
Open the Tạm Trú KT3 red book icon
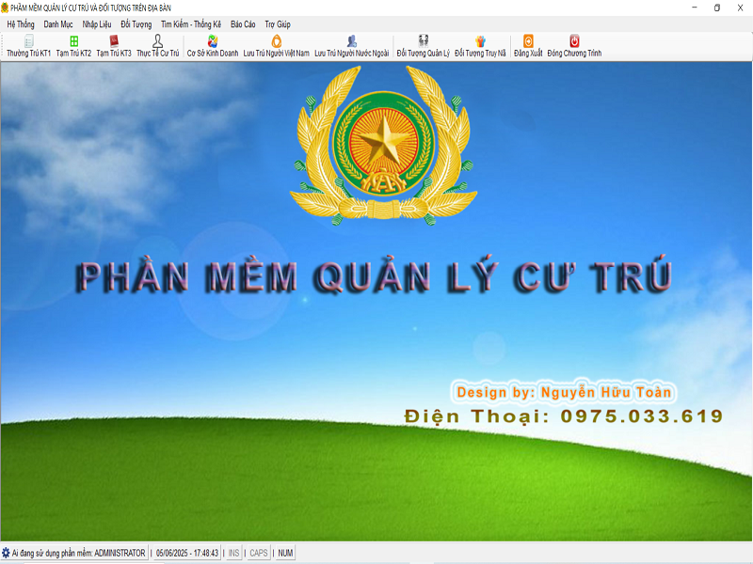114,41
